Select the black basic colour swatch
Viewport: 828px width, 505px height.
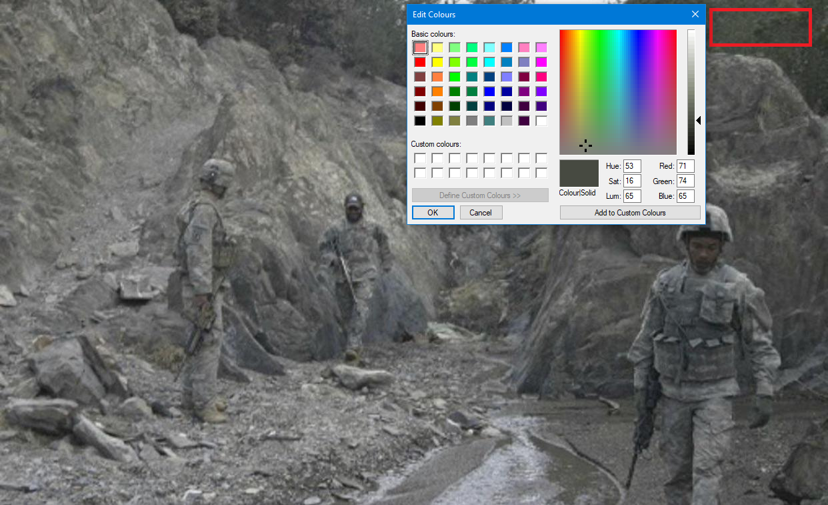420,121
